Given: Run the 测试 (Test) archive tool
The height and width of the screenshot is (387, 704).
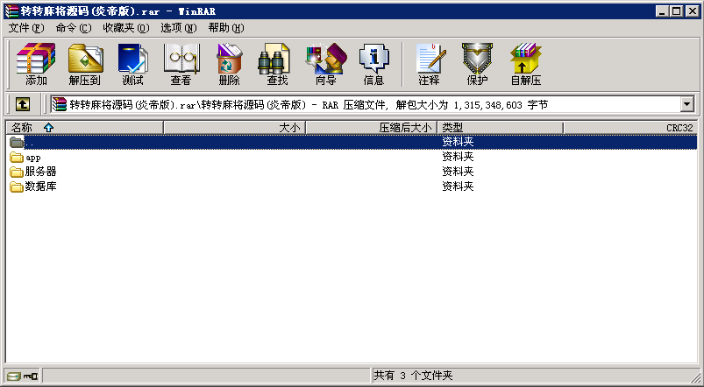Looking at the screenshot, I should pyautogui.click(x=132, y=63).
